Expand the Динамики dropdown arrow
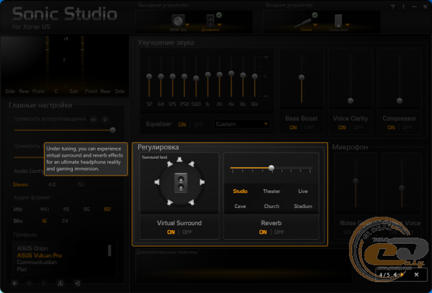The width and height of the screenshot is (432, 293). click(x=219, y=25)
